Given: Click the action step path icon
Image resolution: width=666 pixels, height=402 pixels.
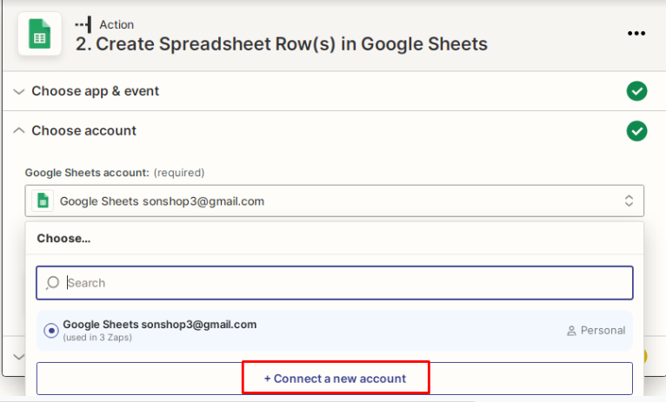Looking at the screenshot, I should (x=83, y=24).
